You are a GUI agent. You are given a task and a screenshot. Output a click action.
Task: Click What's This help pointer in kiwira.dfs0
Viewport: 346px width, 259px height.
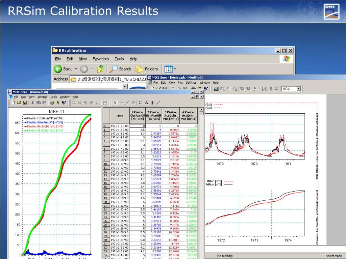click(64, 103)
